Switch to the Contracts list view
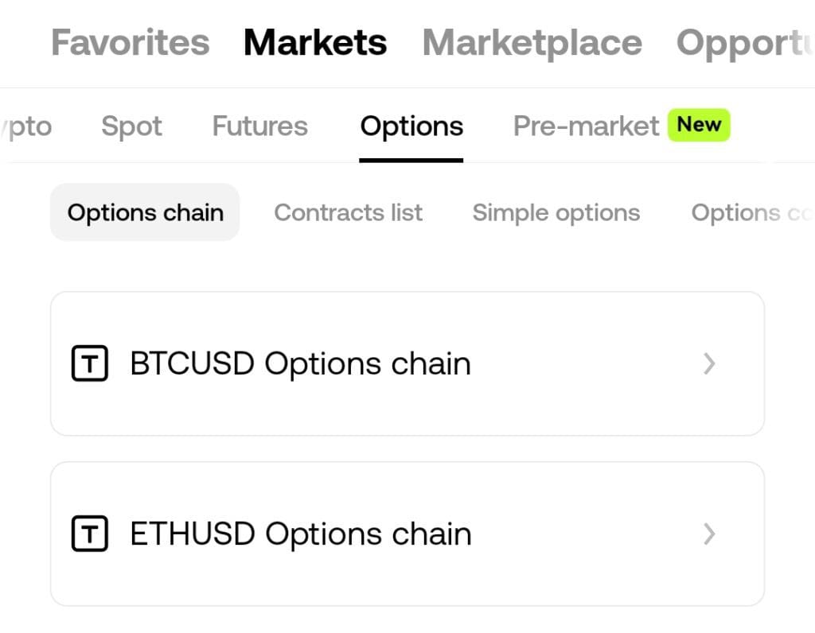This screenshot has height=633, width=815. pos(348,212)
